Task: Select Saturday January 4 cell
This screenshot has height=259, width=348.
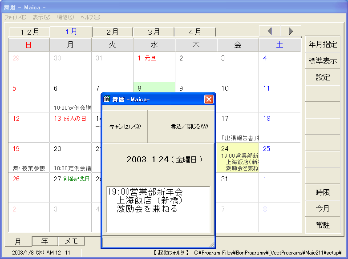Action: pos(279,67)
